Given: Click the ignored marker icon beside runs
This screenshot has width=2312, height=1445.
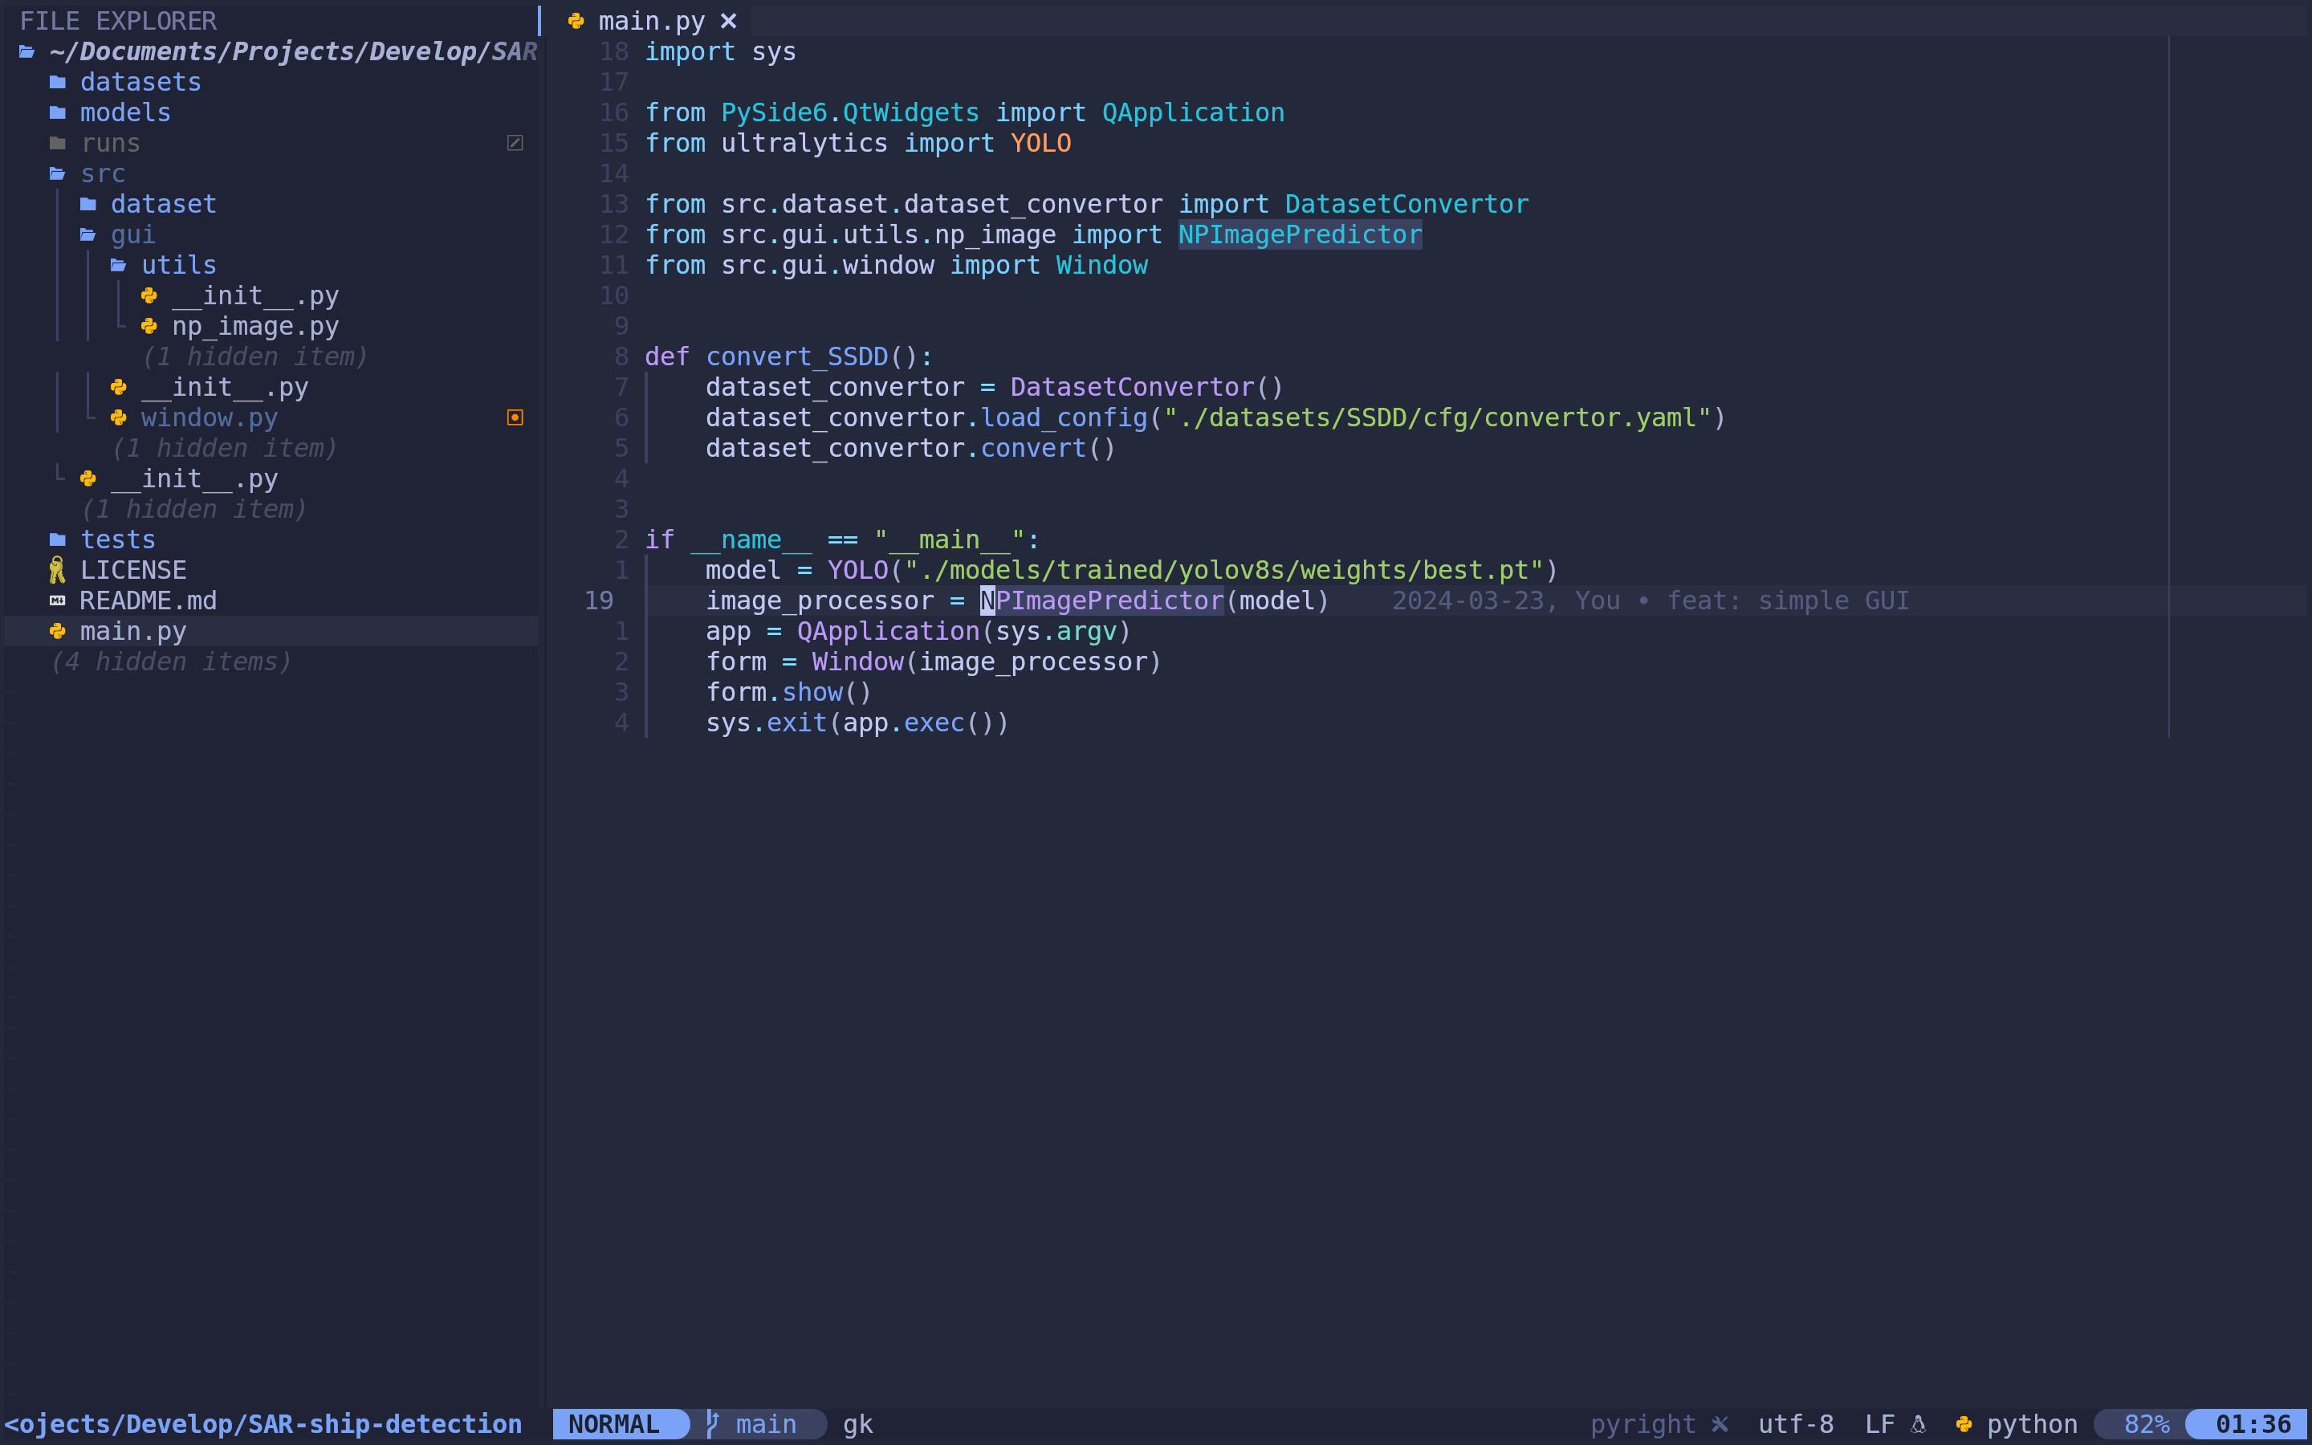Looking at the screenshot, I should 515,144.
